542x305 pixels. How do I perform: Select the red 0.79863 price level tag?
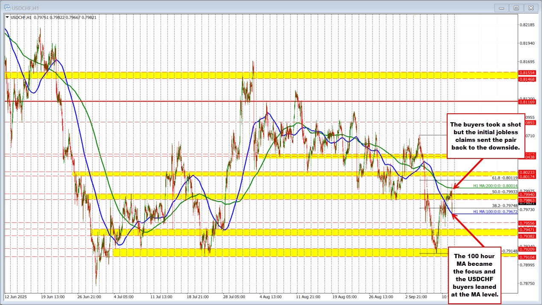click(527, 200)
